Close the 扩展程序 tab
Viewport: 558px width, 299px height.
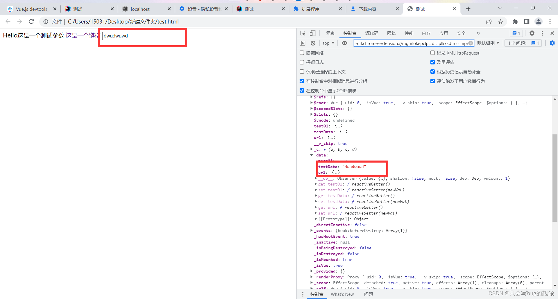pyautogui.click(x=340, y=9)
